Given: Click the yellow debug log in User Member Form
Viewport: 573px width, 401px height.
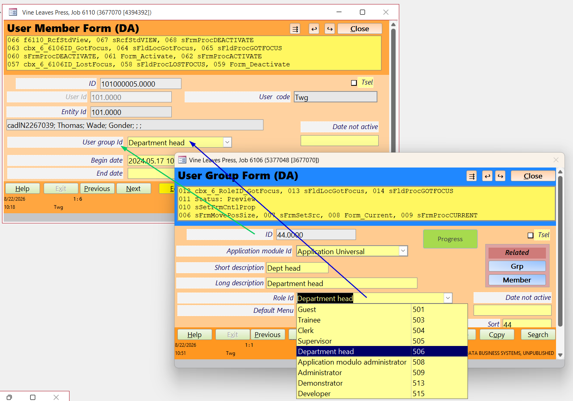Looking at the screenshot, I should point(194,53).
